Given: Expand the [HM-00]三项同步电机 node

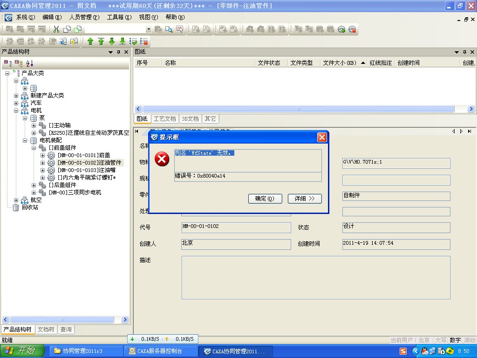Looking at the screenshot, I should pyautogui.click(x=34, y=193).
